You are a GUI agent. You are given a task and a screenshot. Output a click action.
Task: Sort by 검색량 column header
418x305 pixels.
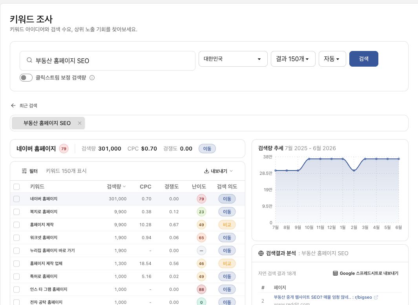click(116, 187)
